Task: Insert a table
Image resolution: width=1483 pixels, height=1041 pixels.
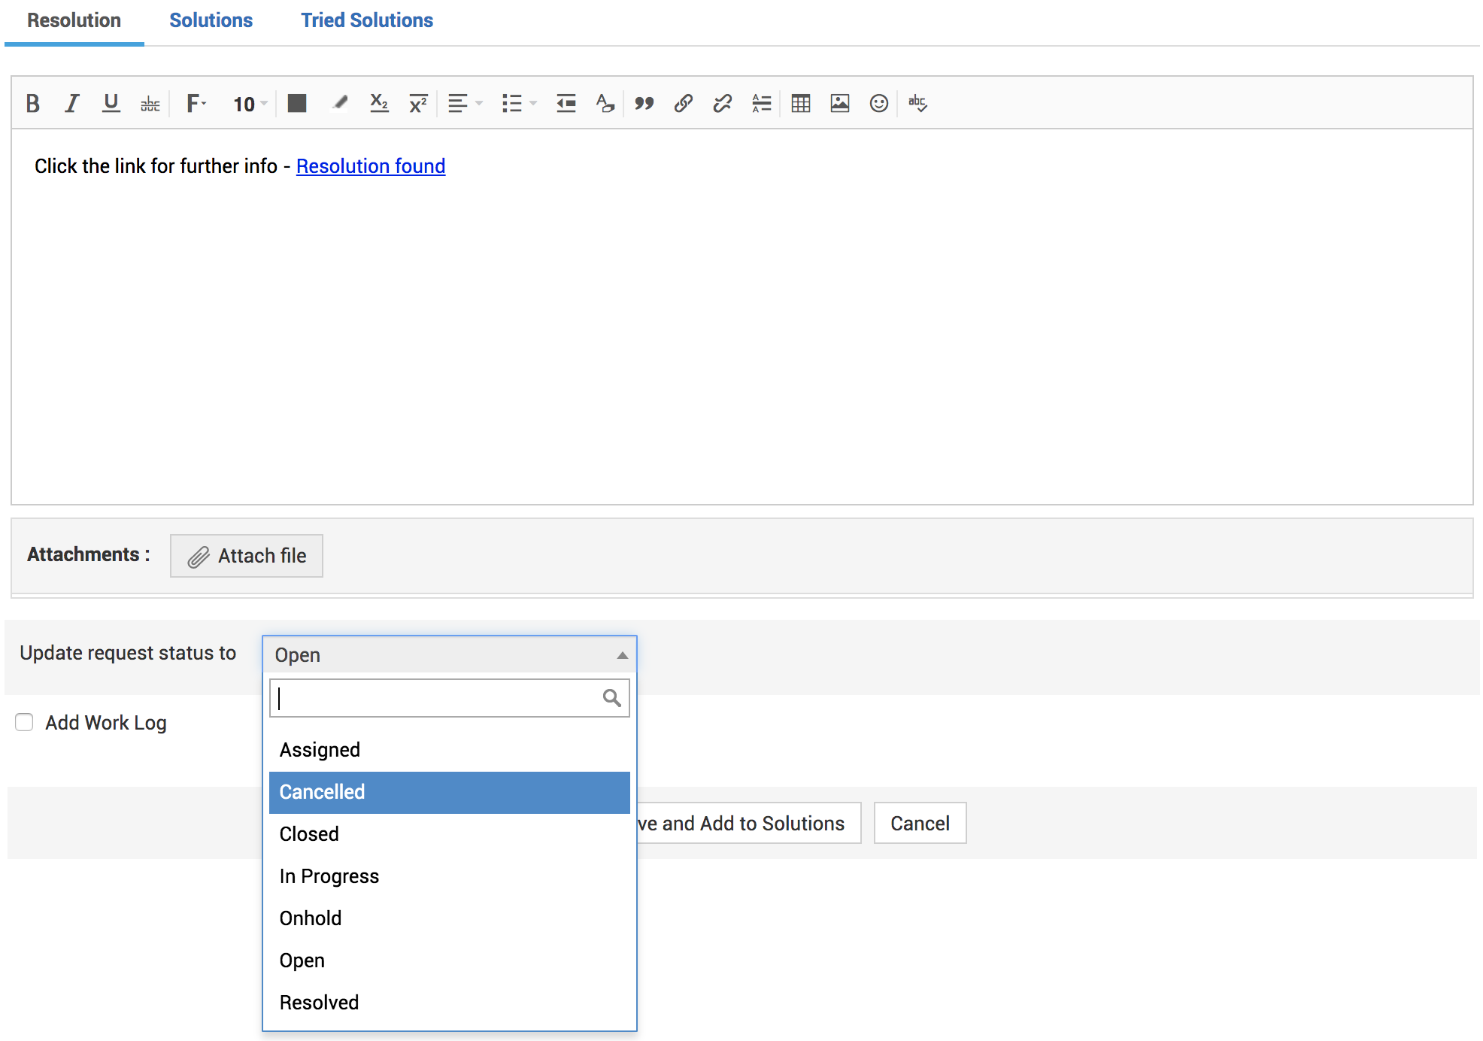Action: (x=801, y=103)
